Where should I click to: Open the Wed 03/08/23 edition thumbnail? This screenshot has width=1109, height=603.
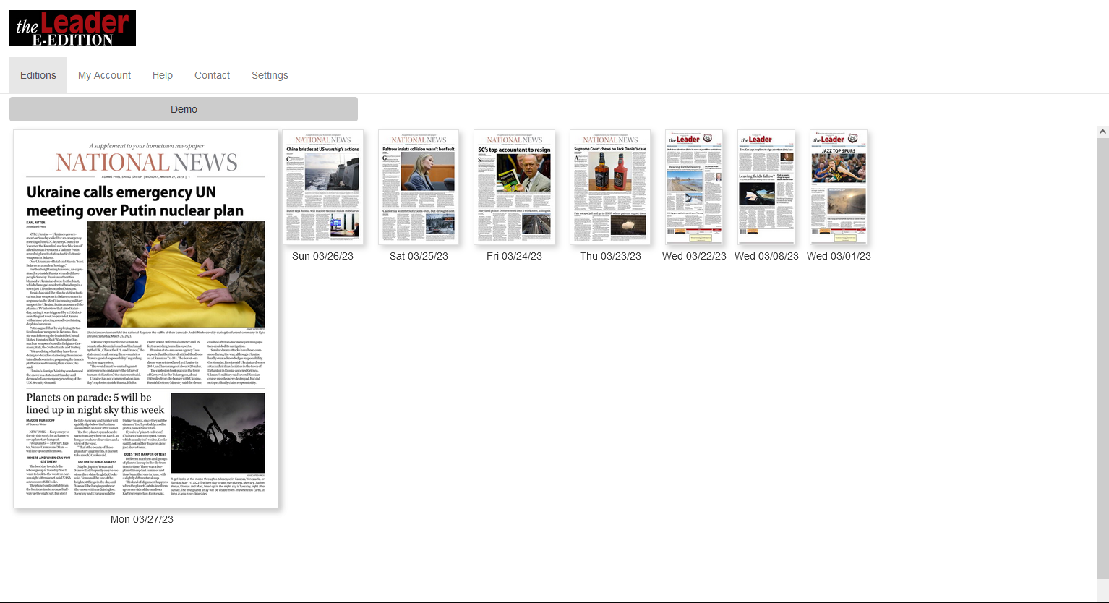[x=766, y=187]
